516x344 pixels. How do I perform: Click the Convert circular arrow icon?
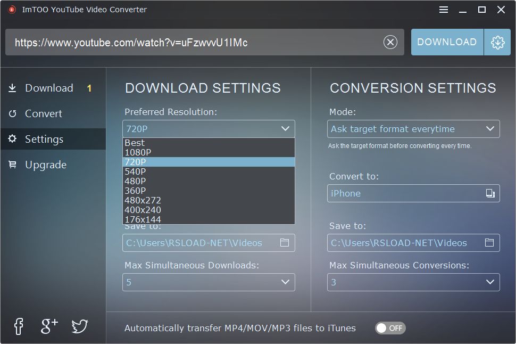click(12, 113)
